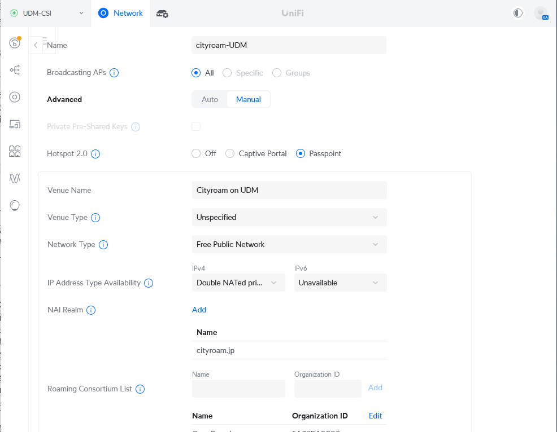Select All under Broadcasting APs
The height and width of the screenshot is (432, 557).
pyautogui.click(x=195, y=73)
